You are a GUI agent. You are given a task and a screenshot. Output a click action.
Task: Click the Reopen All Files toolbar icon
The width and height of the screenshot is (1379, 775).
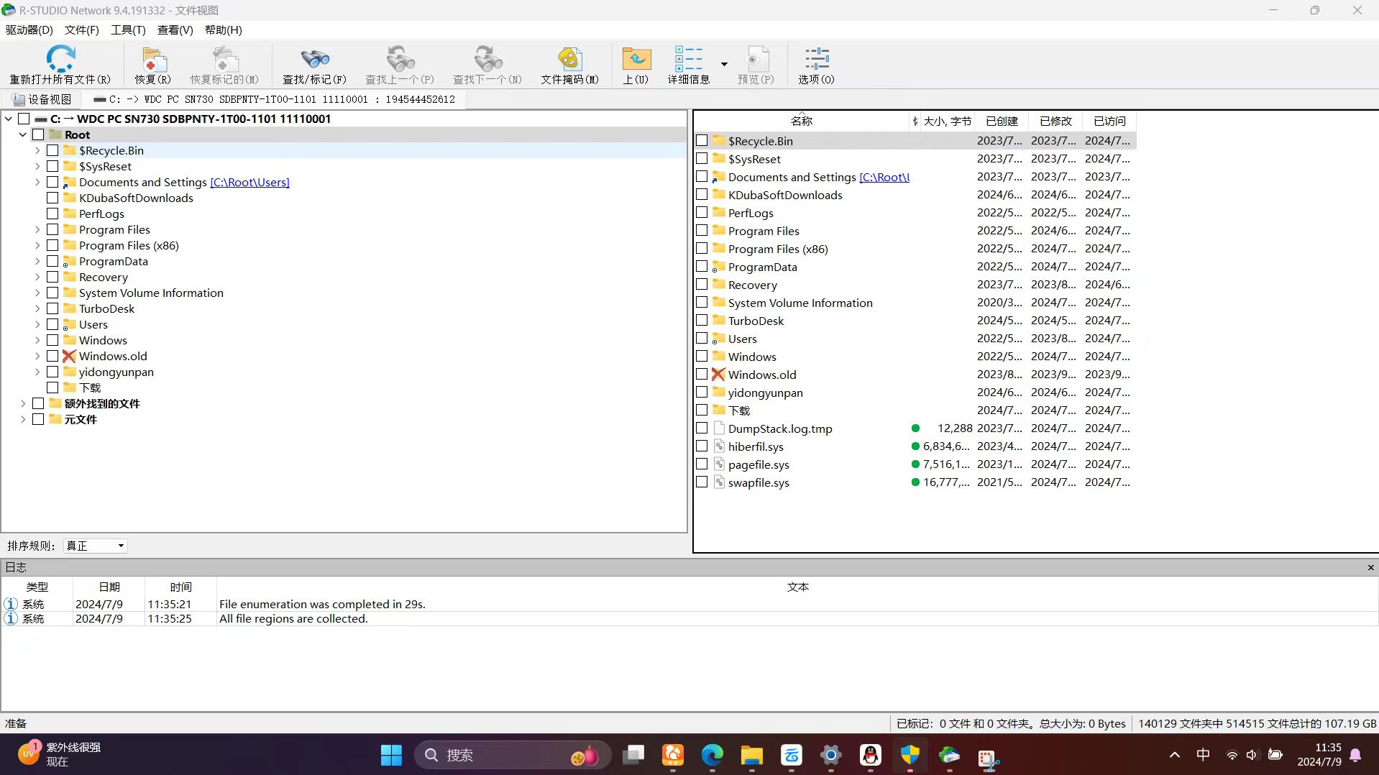click(60, 60)
